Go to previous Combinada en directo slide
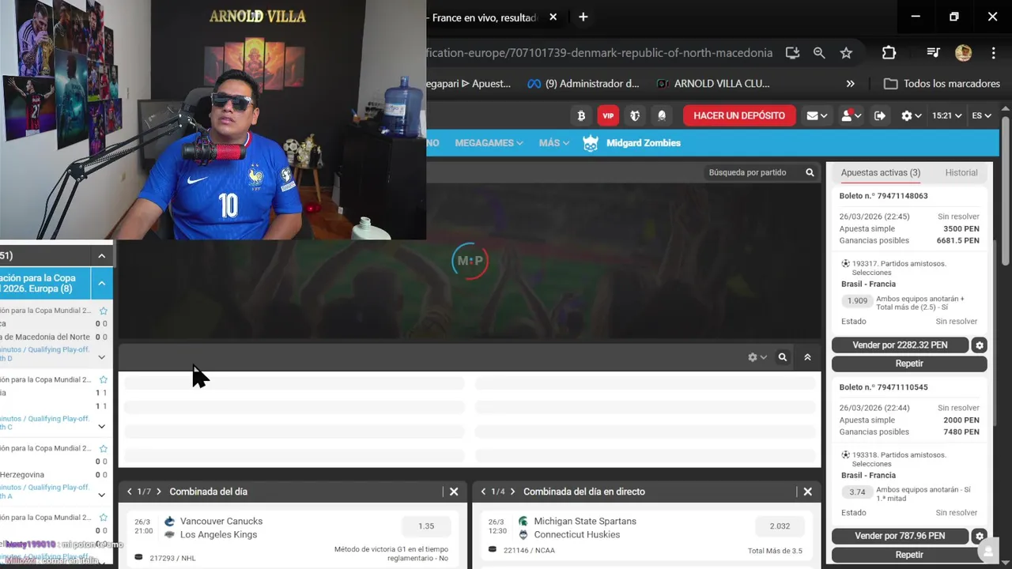 click(x=483, y=492)
